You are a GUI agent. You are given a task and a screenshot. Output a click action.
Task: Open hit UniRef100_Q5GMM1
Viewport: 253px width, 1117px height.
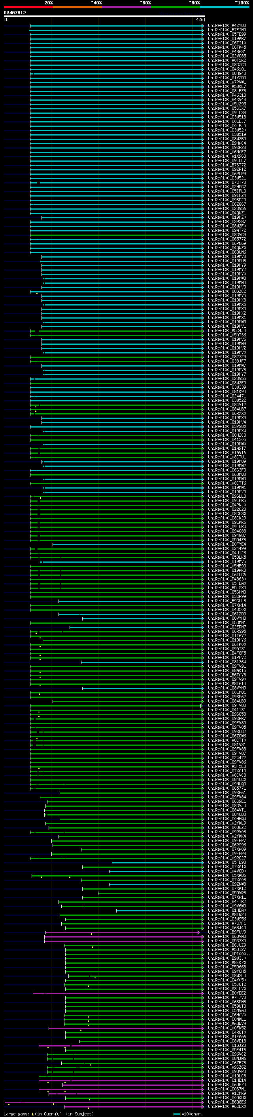click(x=227, y=622)
